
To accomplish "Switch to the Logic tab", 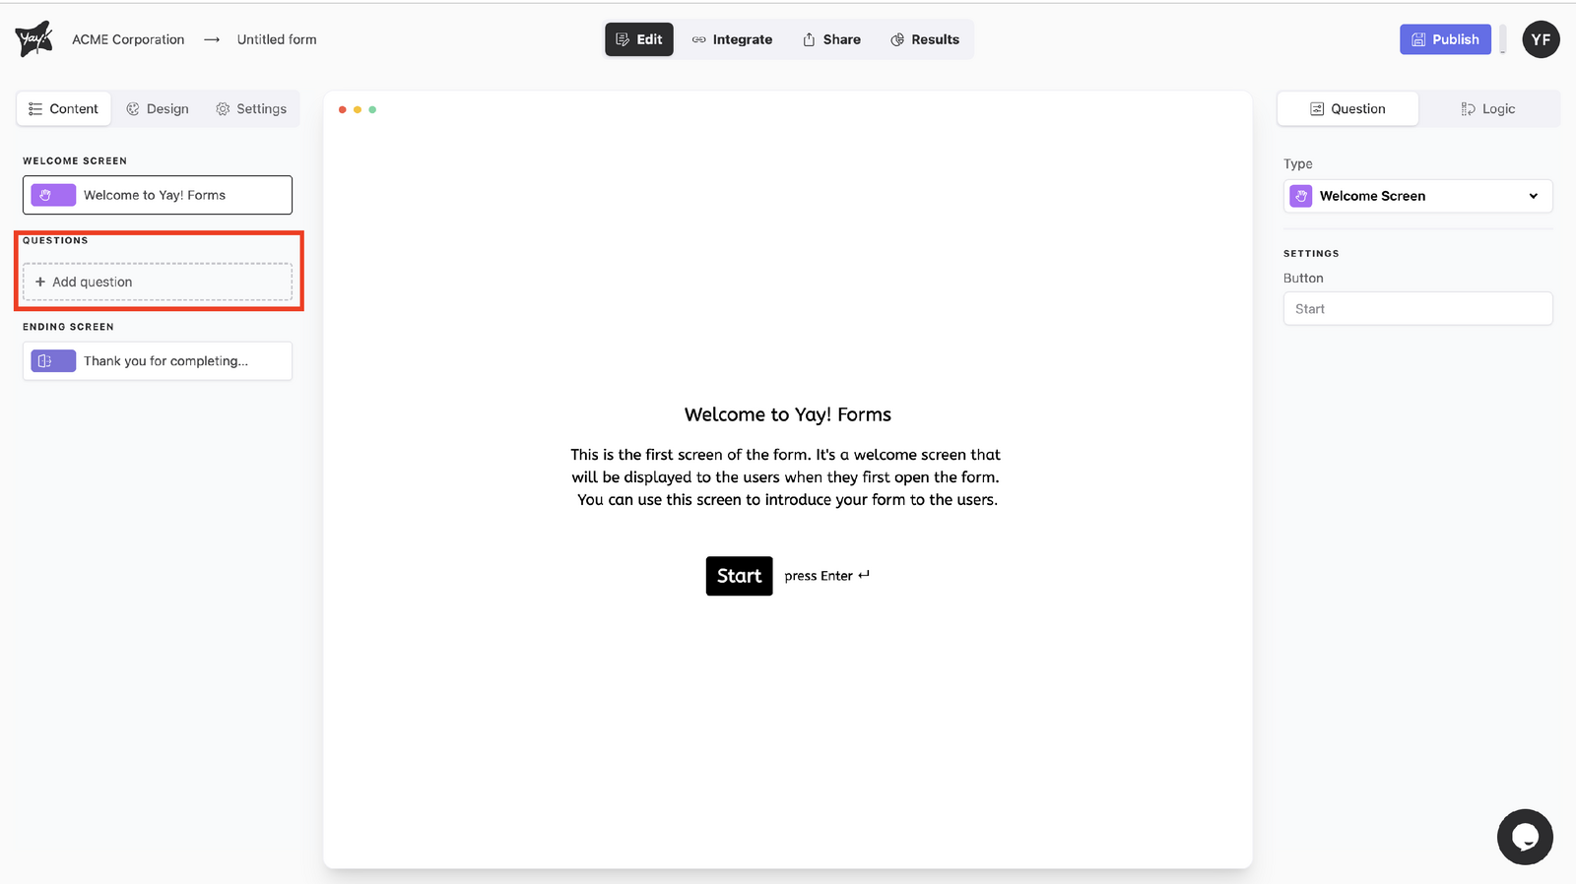I will pyautogui.click(x=1488, y=109).
